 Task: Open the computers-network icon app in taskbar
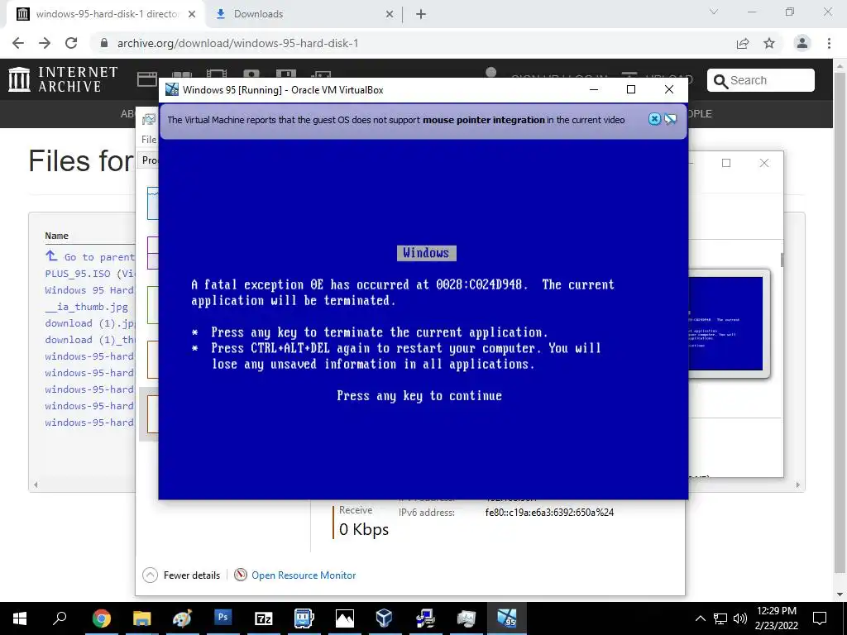(x=426, y=618)
